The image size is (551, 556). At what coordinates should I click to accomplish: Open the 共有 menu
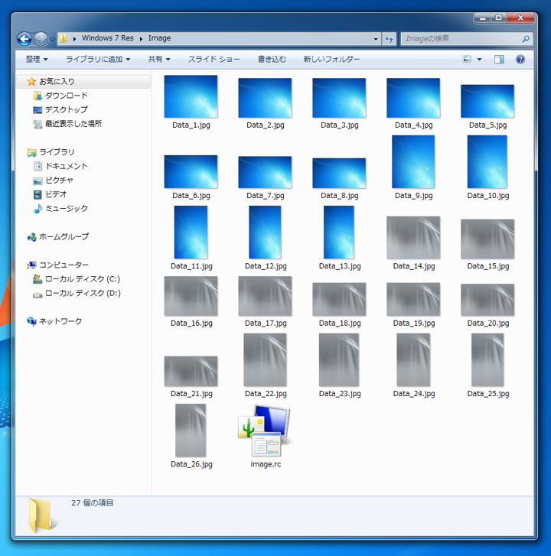pos(159,59)
